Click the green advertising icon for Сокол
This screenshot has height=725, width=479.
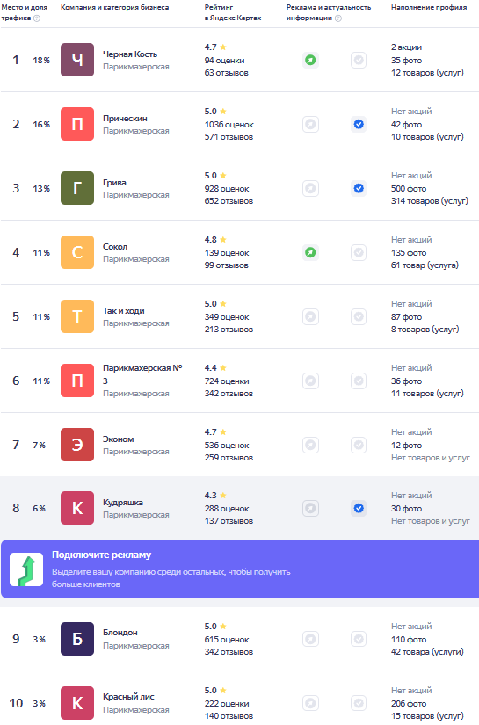tap(311, 252)
